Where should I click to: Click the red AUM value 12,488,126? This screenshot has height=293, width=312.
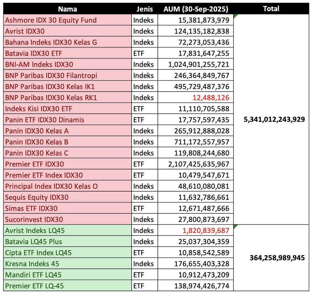click(211, 98)
